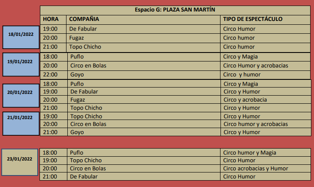This screenshot has height=187, width=314.
Task: Click the Circo acrobacias y Humor cell
Action: click(x=256, y=169)
